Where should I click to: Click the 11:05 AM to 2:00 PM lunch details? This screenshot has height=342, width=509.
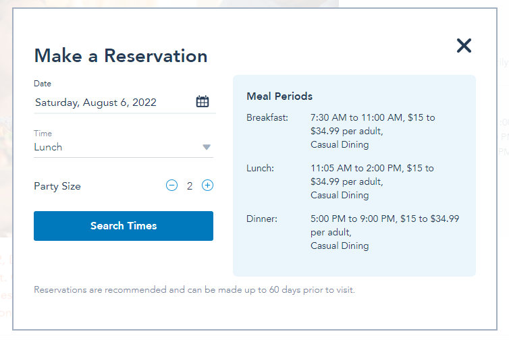click(372, 181)
